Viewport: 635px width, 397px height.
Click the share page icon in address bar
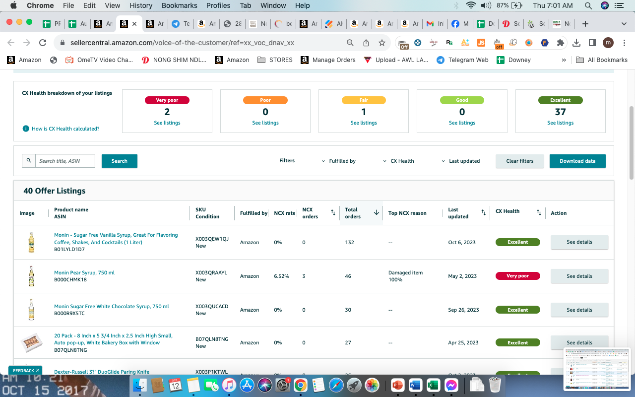pos(366,43)
